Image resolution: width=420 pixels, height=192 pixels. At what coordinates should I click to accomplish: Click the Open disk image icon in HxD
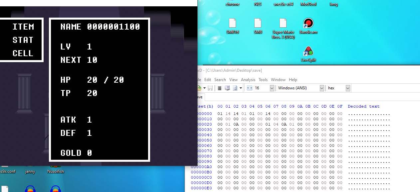click(235, 88)
